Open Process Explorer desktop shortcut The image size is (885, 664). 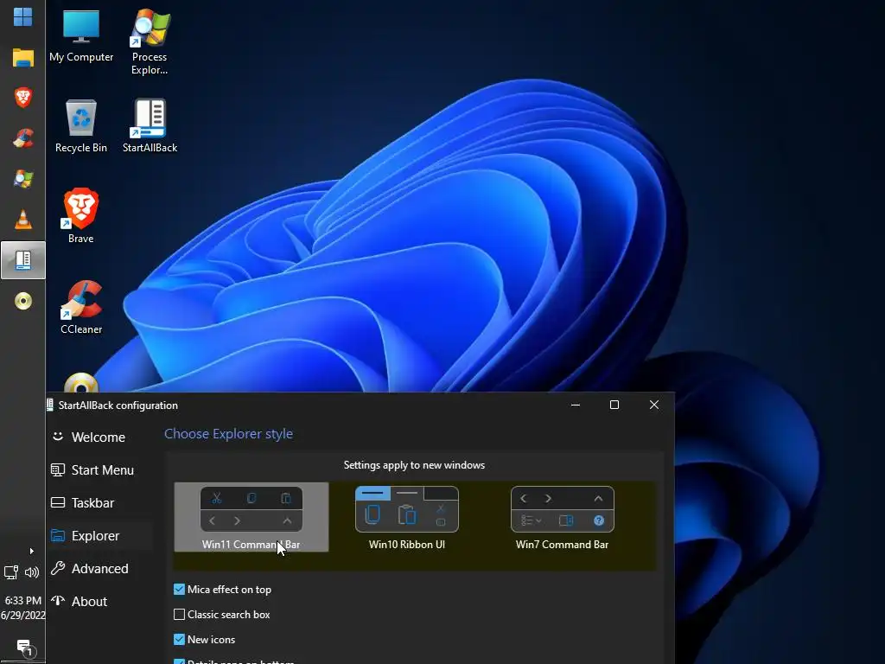pyautogui.click(x=150, y=41)
